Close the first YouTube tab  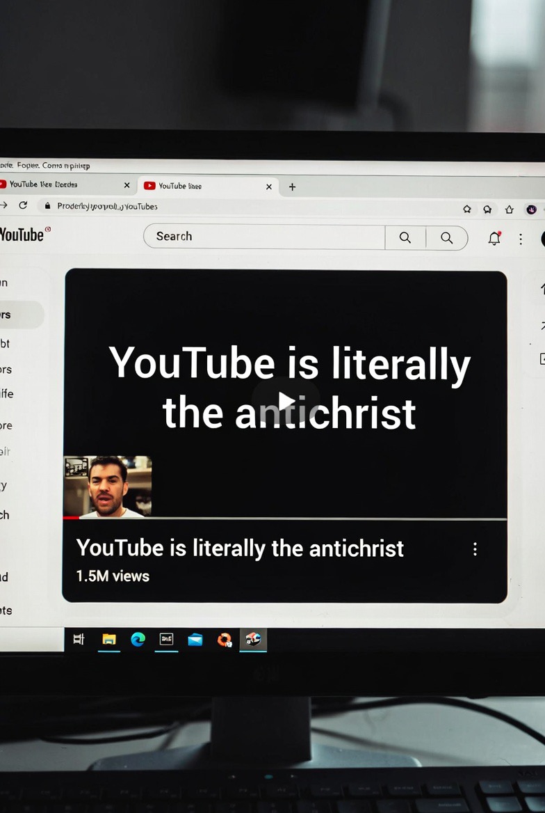pos(127,185)
